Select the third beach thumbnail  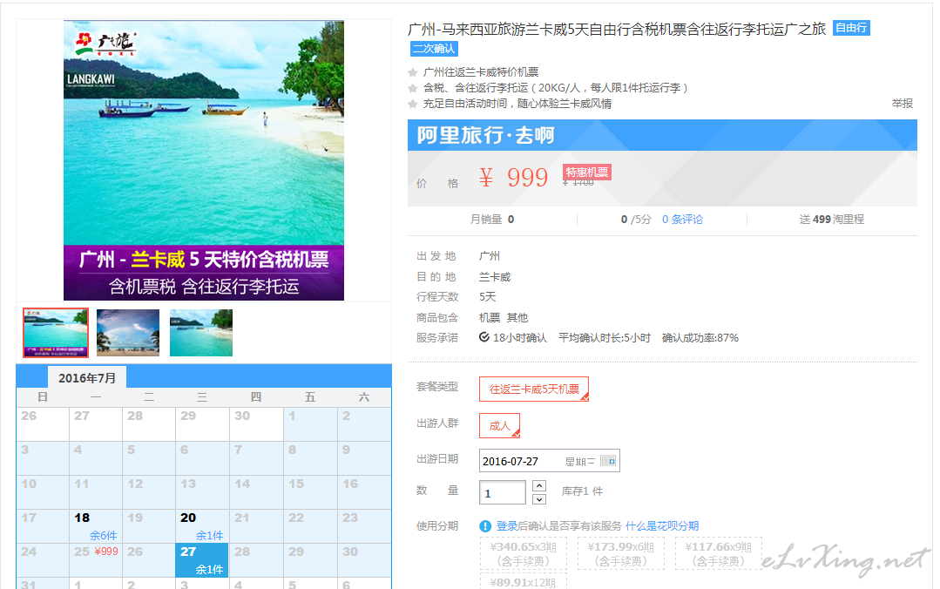(201, 333)
